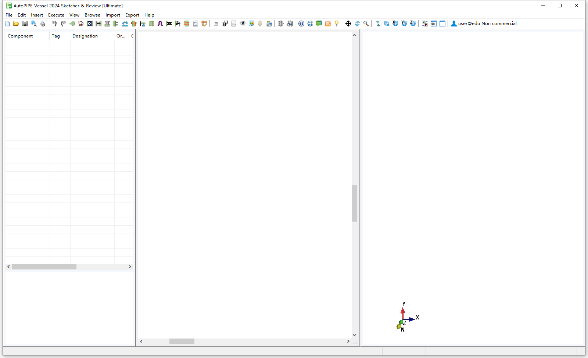Click the user account icon
Viewport: 588px width, 358px height.
click(x=454, y=24)
